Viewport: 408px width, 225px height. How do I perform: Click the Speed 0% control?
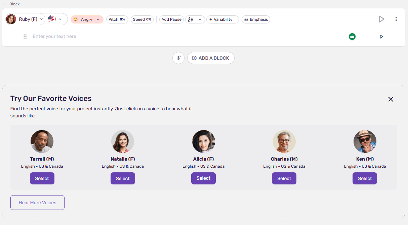(x=142, y=19)
